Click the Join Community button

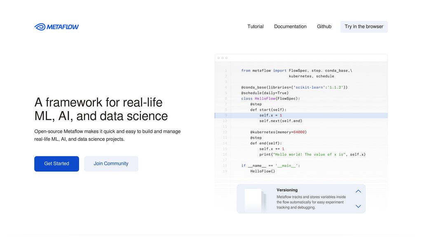tap(111, 164)
